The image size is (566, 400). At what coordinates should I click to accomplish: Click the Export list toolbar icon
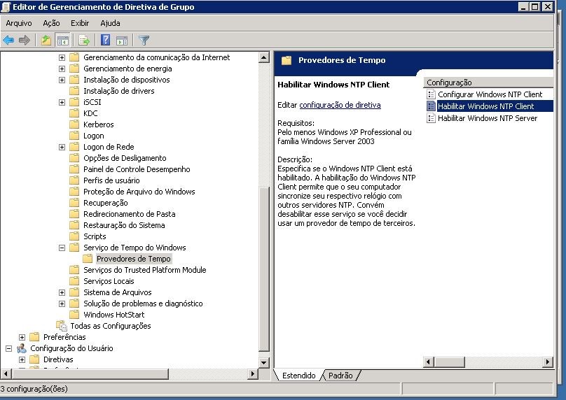(x=84, y=40)
